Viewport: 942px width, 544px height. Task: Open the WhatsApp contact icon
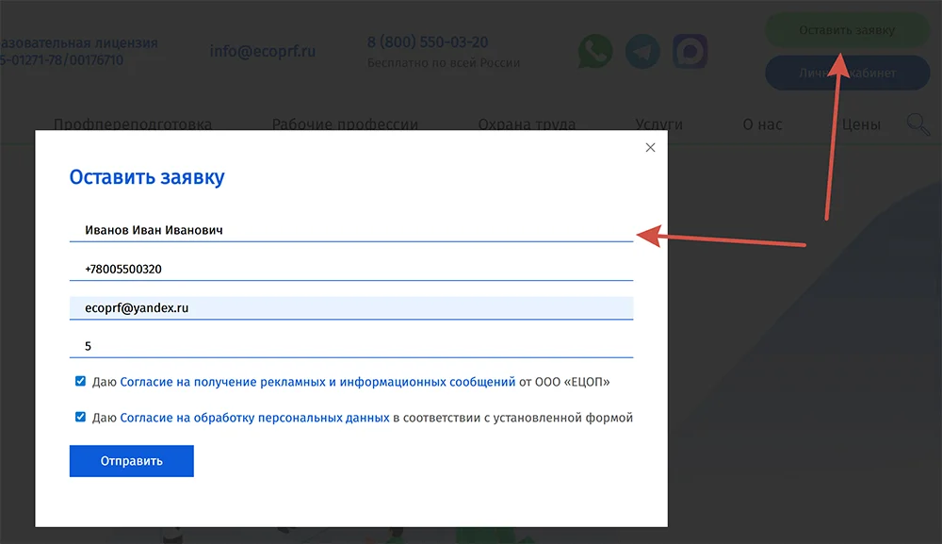point(594,52)
